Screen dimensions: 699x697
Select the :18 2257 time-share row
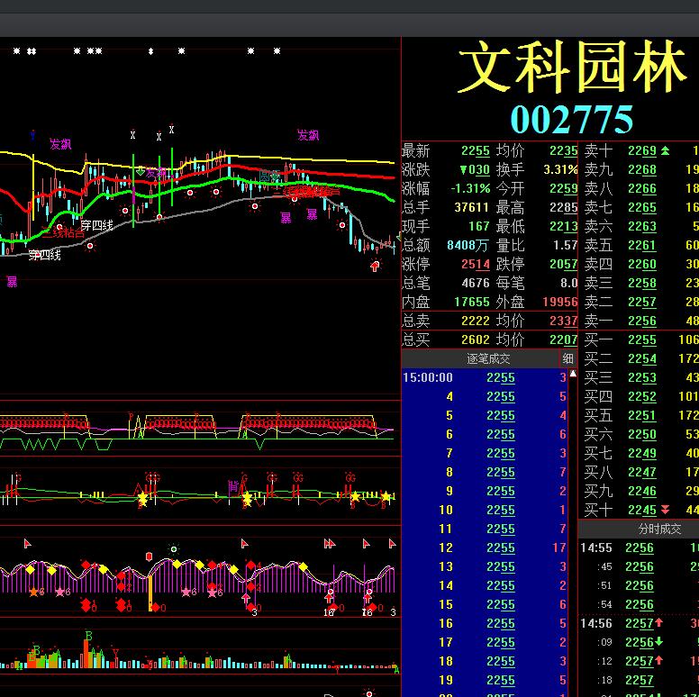pyautogui.click(x=639, y=680)
